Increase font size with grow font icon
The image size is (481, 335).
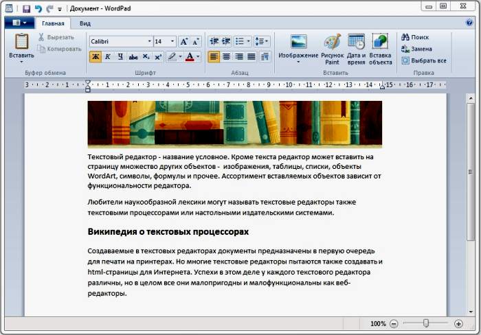[x=184, y=41]
